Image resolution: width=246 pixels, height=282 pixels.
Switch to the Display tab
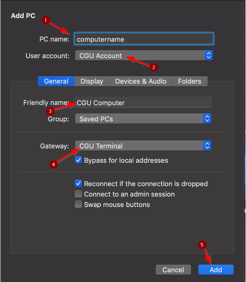coord(92,81)
